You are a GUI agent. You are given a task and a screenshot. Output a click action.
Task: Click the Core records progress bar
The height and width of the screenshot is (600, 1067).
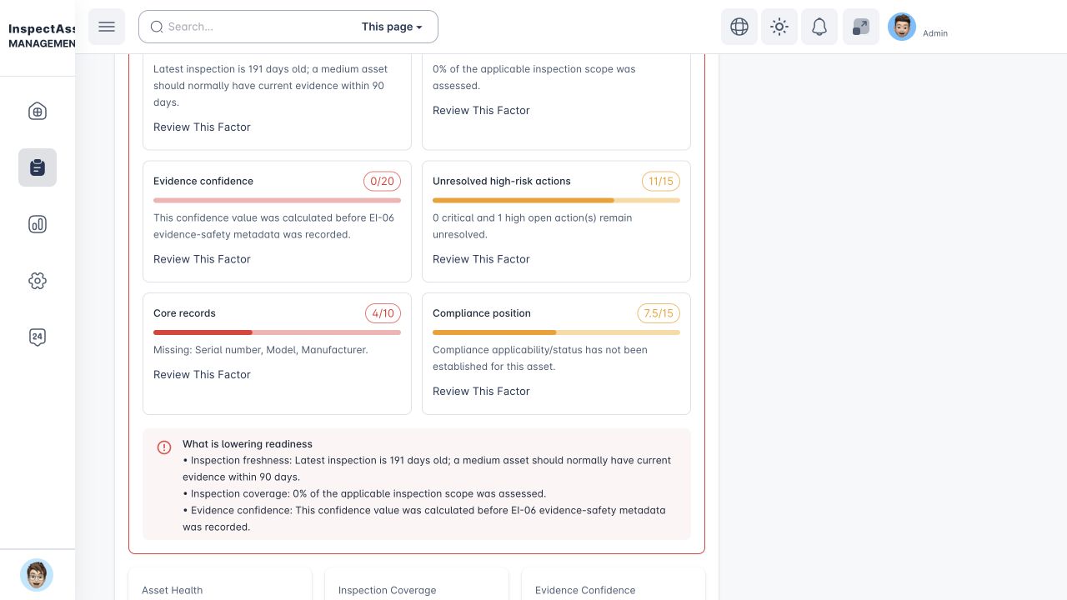click(x=277, y=332)
